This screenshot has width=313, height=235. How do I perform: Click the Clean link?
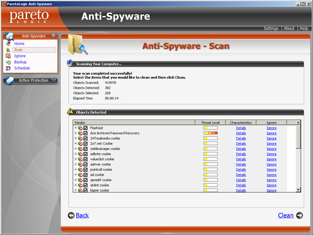286,215
